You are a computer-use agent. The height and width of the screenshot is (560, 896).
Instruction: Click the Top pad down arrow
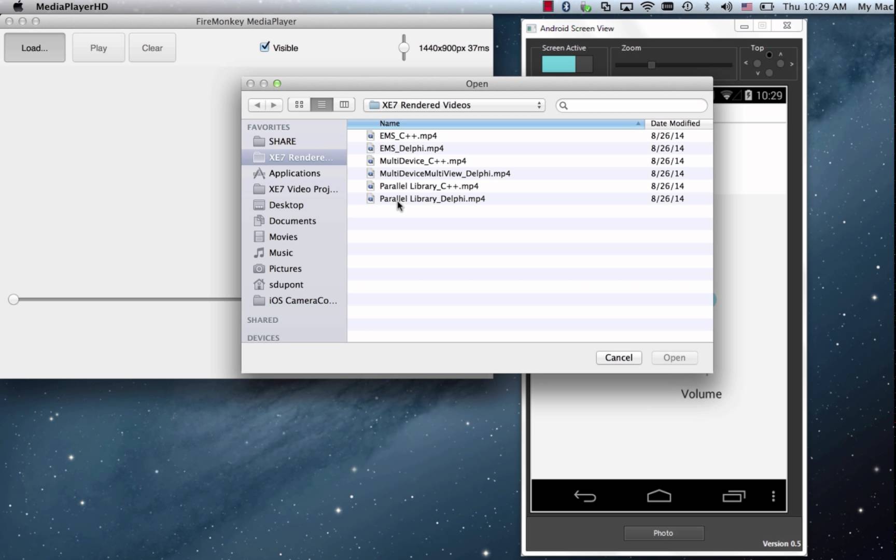coord(758,73)
